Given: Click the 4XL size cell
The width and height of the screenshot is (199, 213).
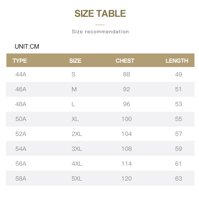Looking at the screenshot, I should click(77, 164).
